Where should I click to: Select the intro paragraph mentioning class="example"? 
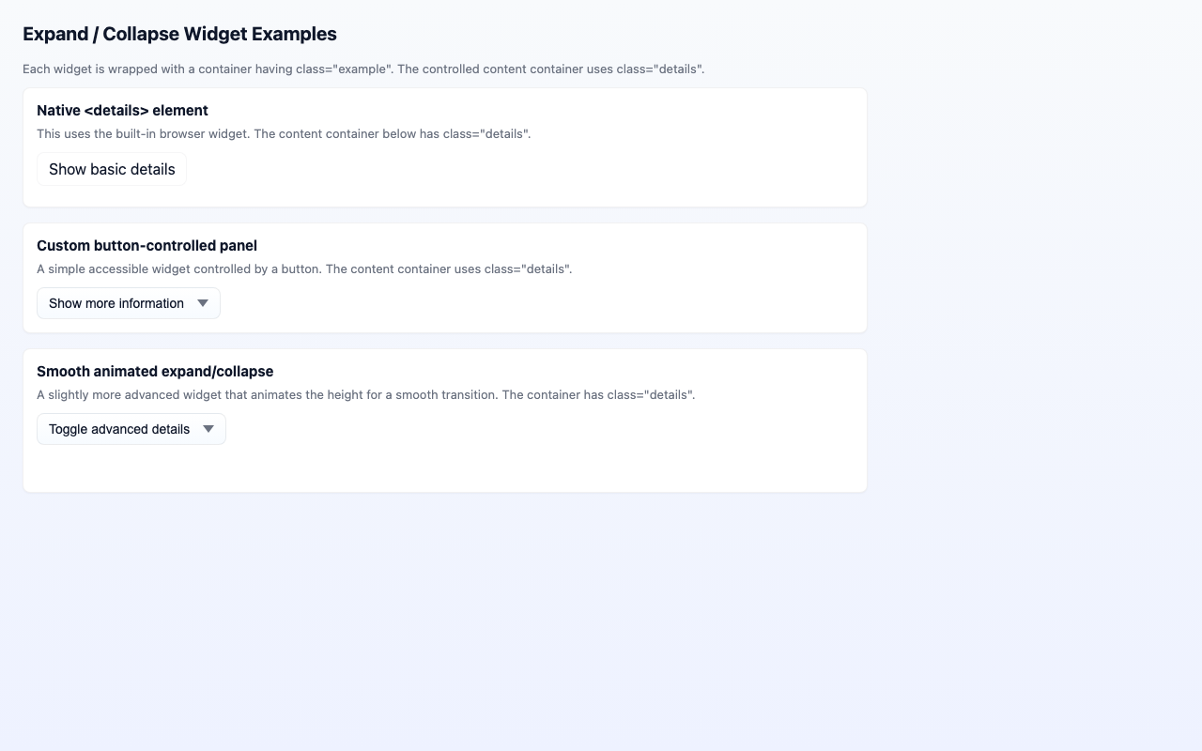pos(363,69)
